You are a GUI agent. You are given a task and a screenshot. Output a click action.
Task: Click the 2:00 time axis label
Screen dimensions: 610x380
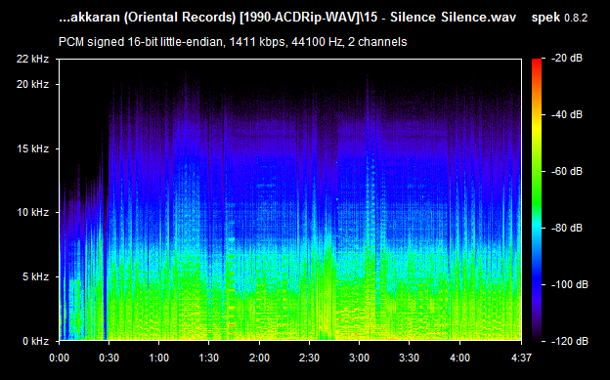pyautogui.click(x=259, y=358)
